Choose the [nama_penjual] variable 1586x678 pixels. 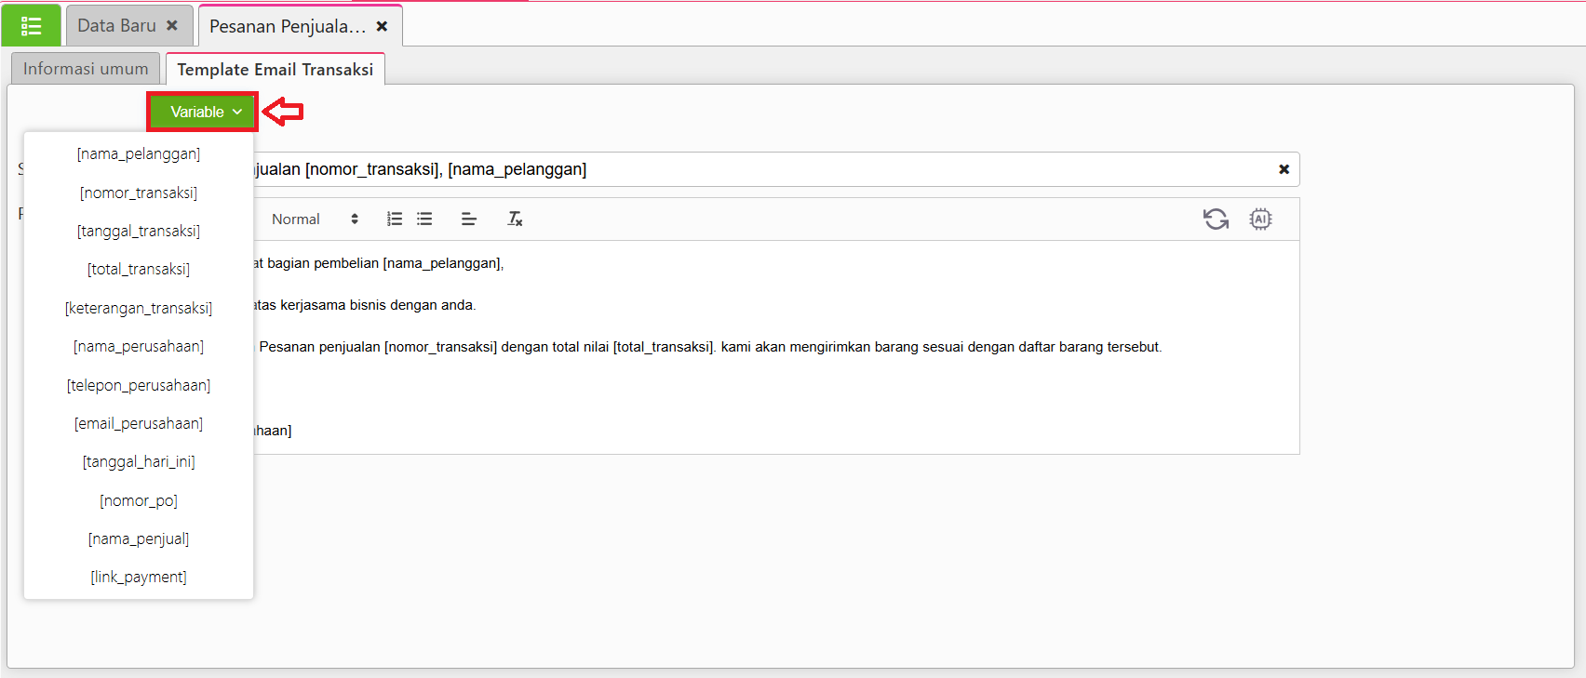pos(139,538)
